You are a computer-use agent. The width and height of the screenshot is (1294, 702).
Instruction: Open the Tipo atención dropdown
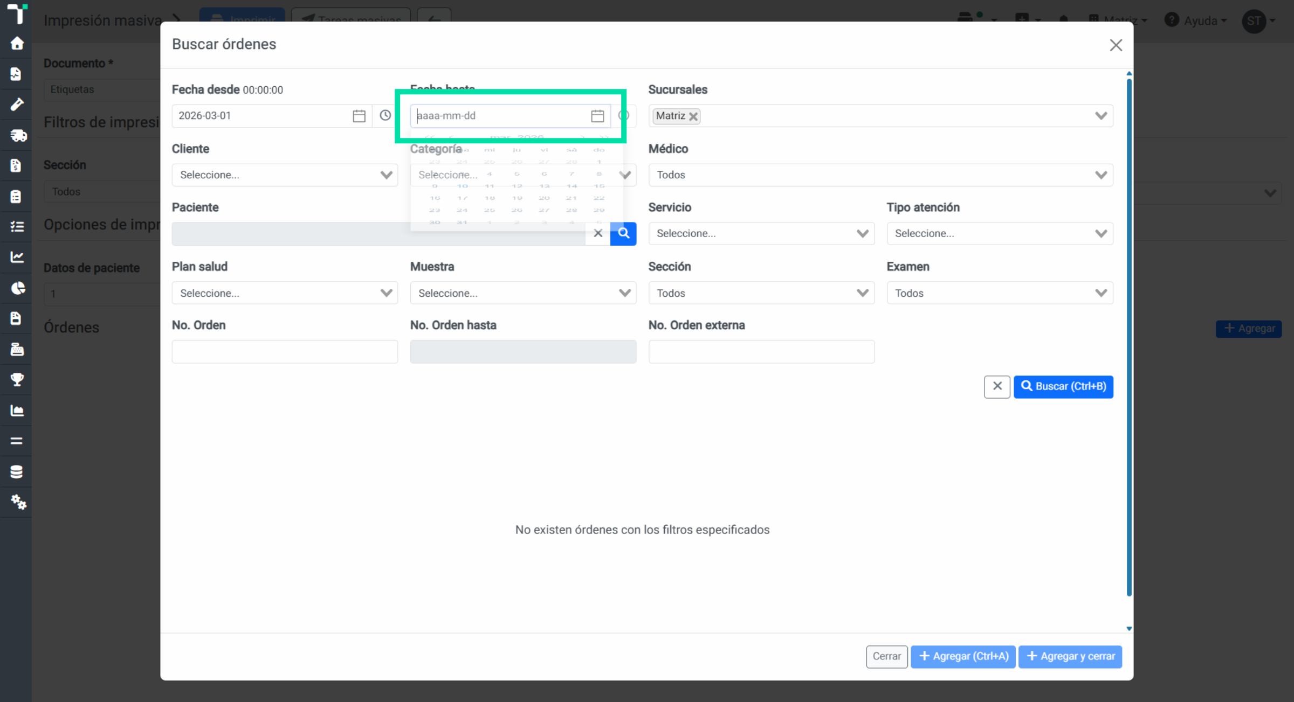[x=1000, y=234]
